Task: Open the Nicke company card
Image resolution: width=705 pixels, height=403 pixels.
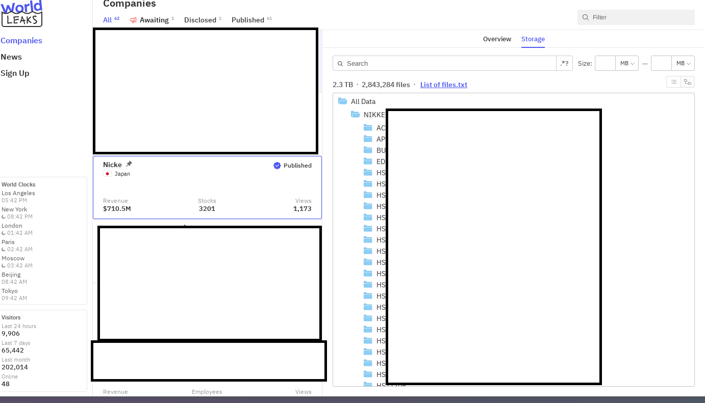Action: 207,187
